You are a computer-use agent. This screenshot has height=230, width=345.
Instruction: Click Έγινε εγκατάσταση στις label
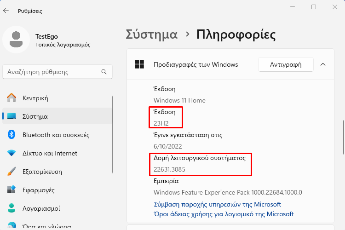point(188,135)
